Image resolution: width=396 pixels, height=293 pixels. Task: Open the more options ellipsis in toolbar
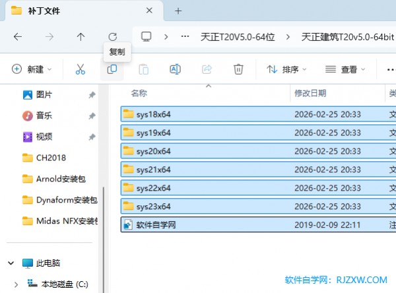pyautogui.click(x=391, y=69)
